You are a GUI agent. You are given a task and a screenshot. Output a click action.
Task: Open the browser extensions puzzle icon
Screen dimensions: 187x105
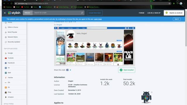pyautogui.click(x=174, y=3)
